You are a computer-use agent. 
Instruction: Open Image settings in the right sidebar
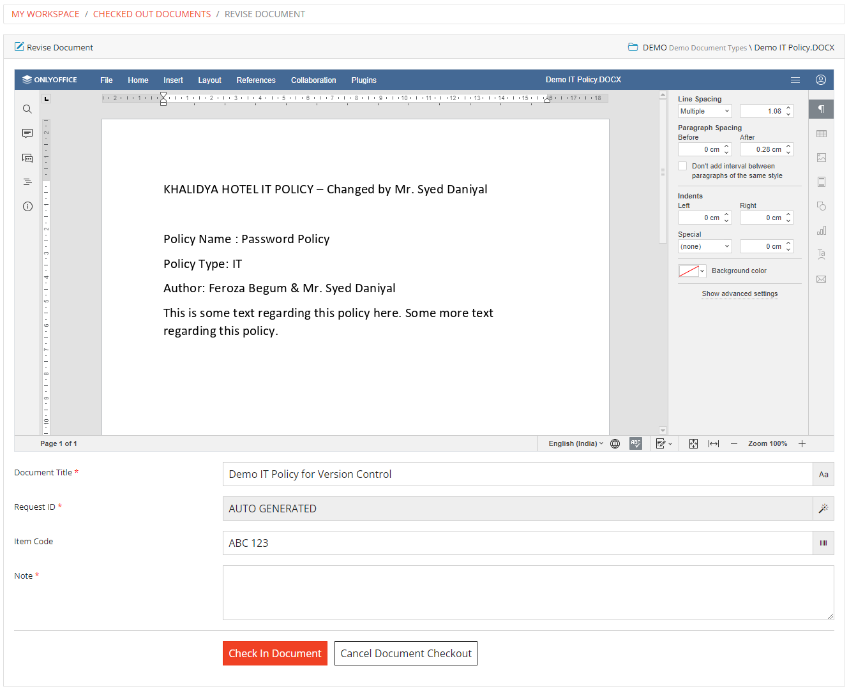[x=821, y=158]
